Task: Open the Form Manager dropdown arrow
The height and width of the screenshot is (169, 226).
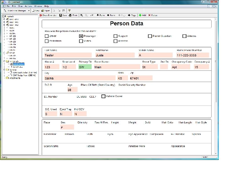Action: (29, 11)
